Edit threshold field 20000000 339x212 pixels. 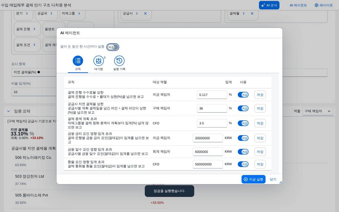[x=208, y=138]
